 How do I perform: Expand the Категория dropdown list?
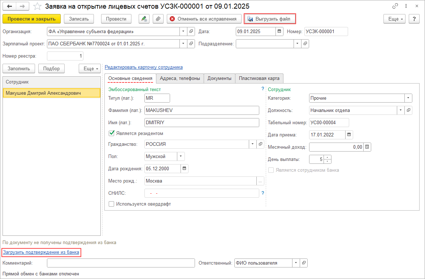tap(408, 98)
